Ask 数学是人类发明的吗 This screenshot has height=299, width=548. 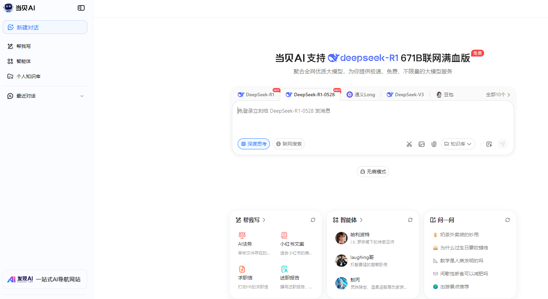coord(458,261)
